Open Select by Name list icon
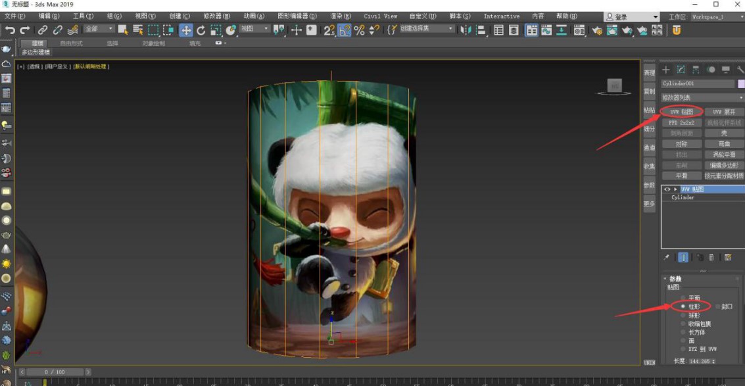745x386 pixels. coord(138,30)
